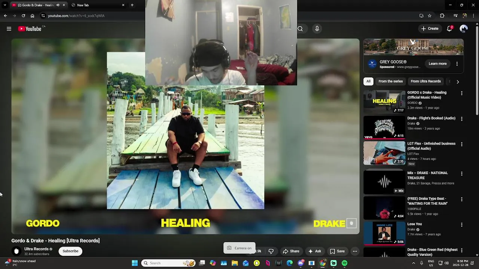The height and width of the screenshot is (269, 479).
Task: Select the All filter chip
Action: 368,81
